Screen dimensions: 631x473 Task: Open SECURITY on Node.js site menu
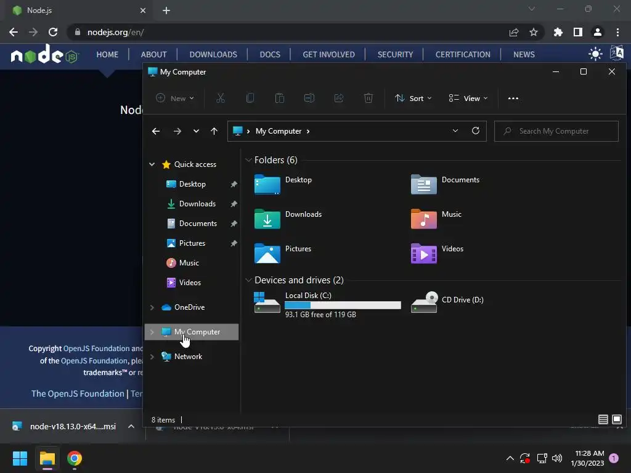click(x=395, y=54)
